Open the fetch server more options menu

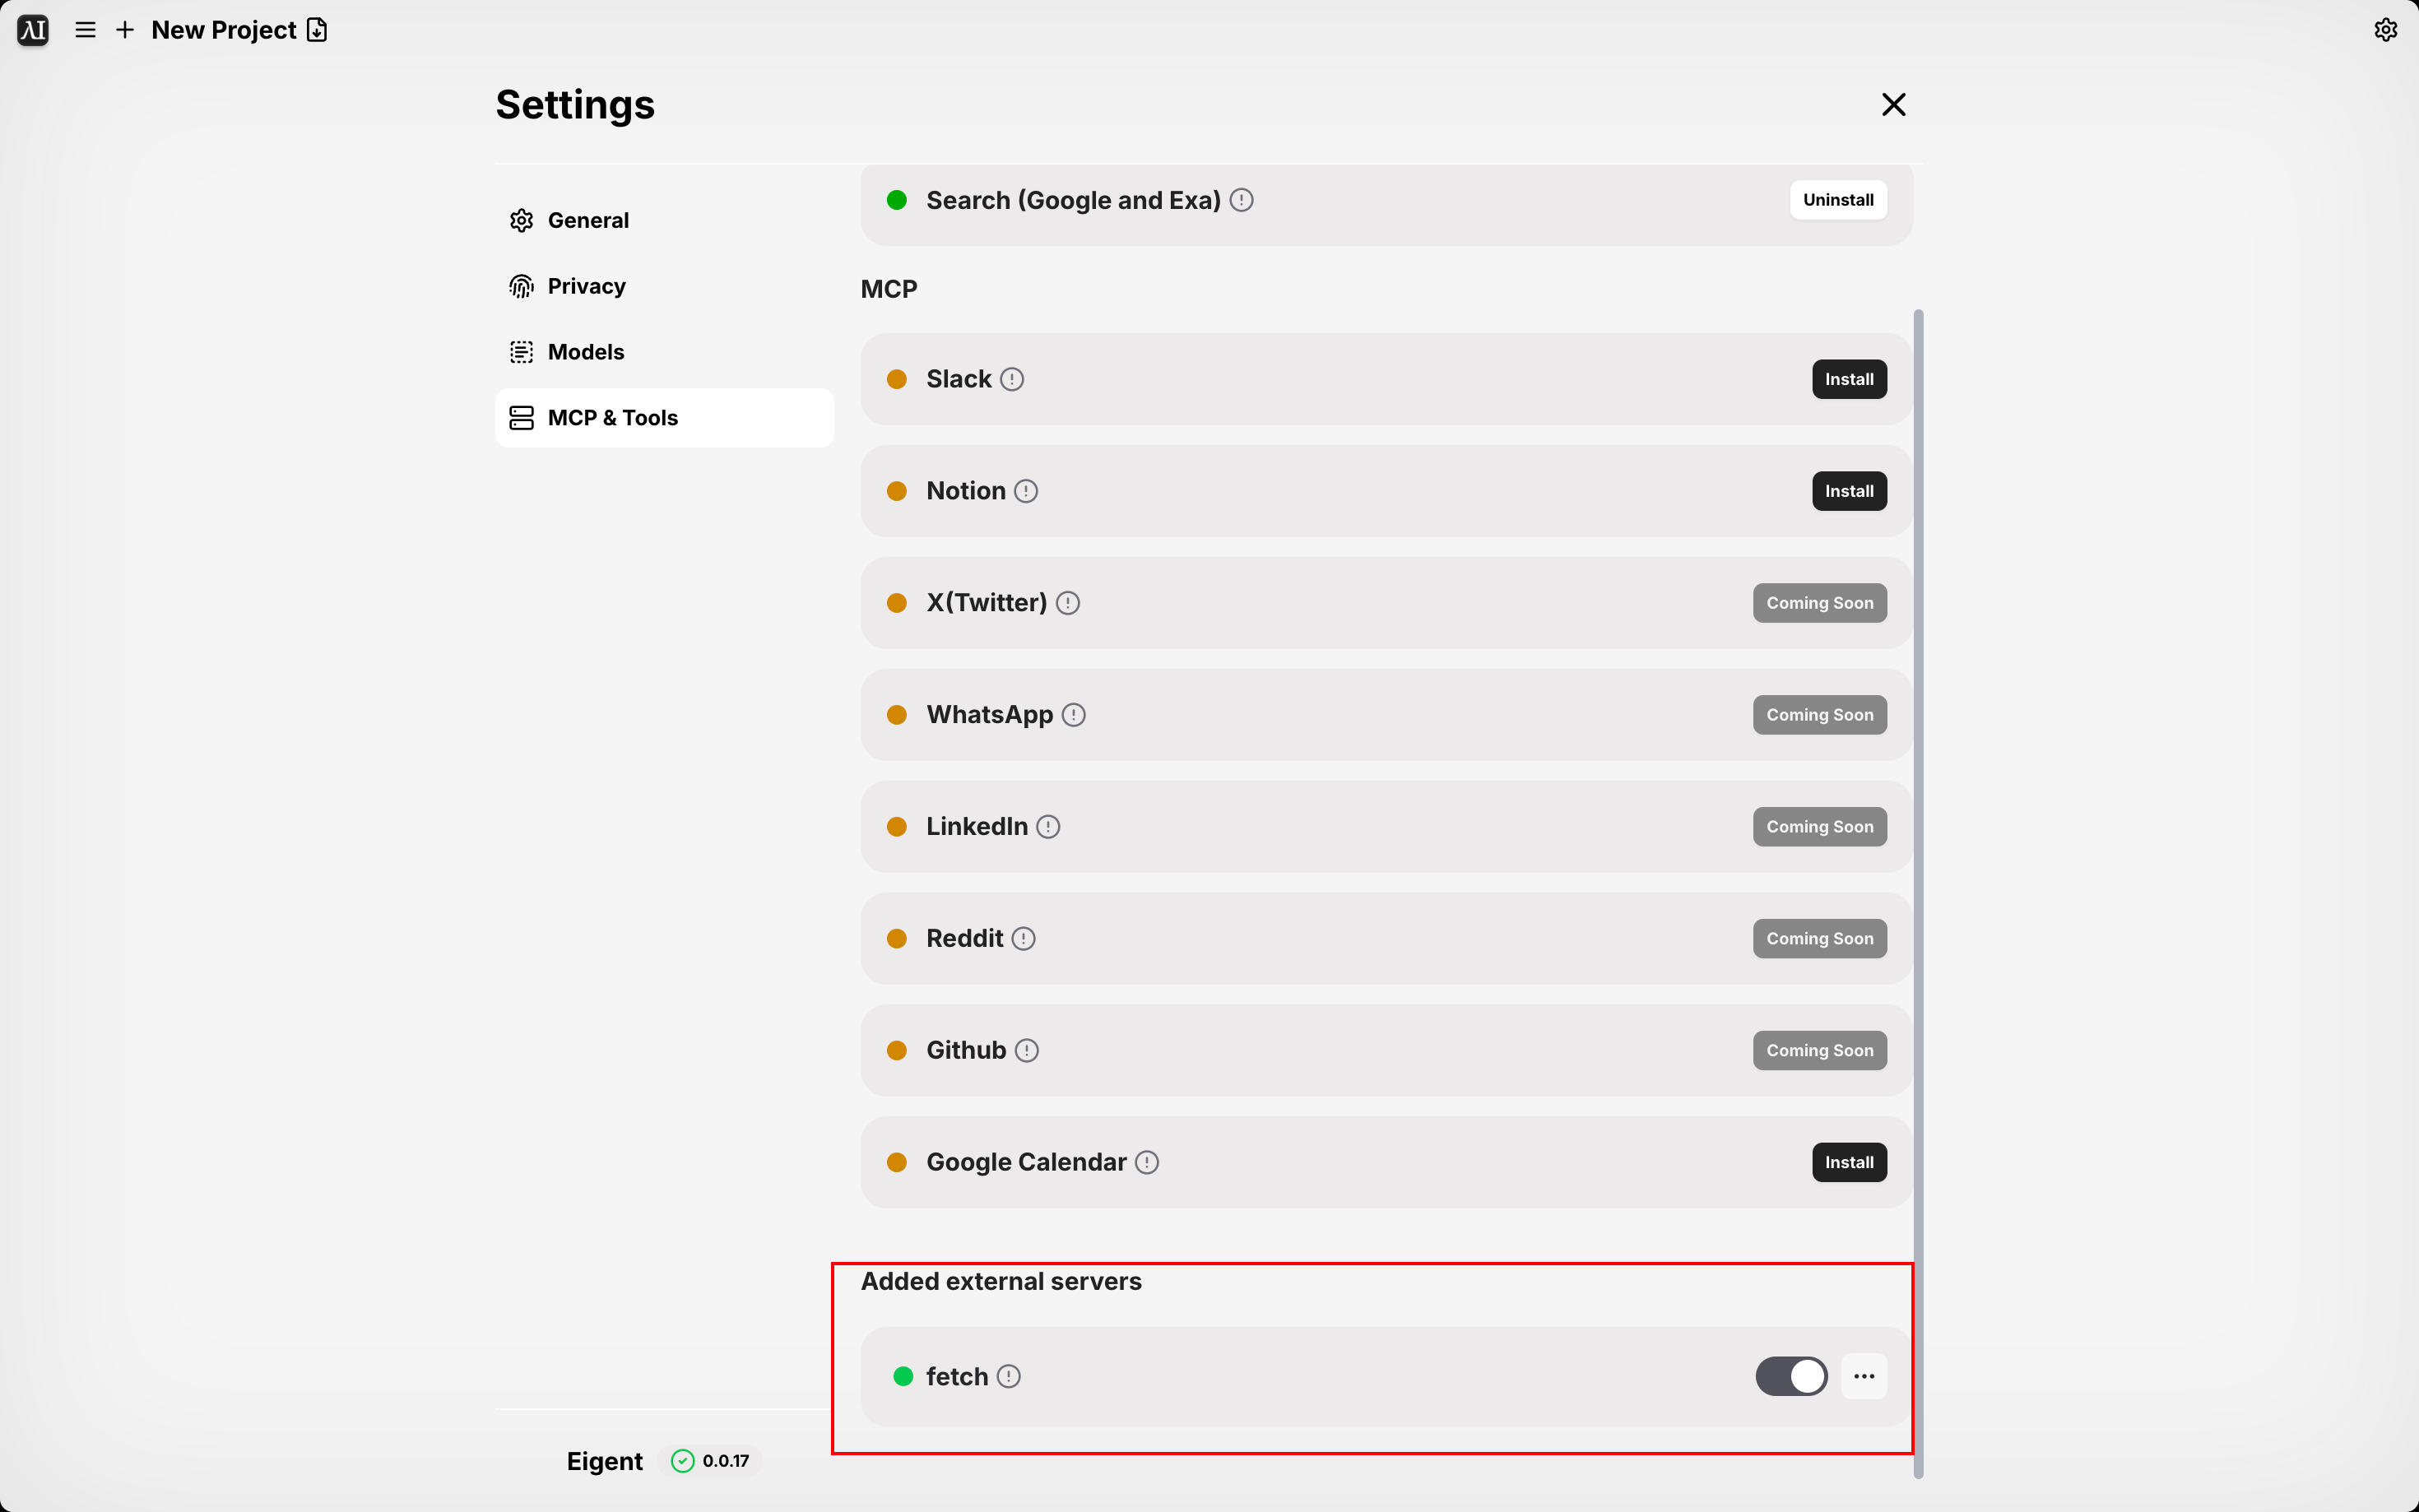1863,1377
